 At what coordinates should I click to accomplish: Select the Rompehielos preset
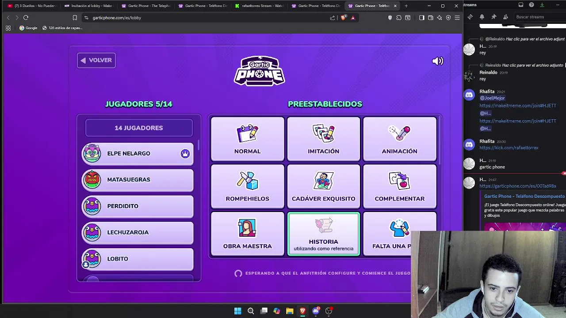[247, 186]
